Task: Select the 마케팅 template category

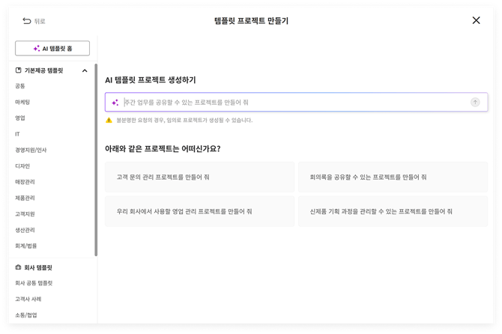Action: [x=22, y=102]
